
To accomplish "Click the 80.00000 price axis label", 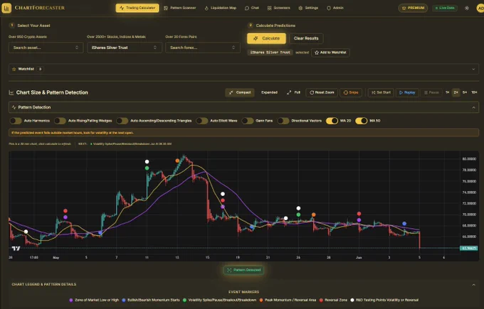I will pyautogui.click(x=469, y=159).
